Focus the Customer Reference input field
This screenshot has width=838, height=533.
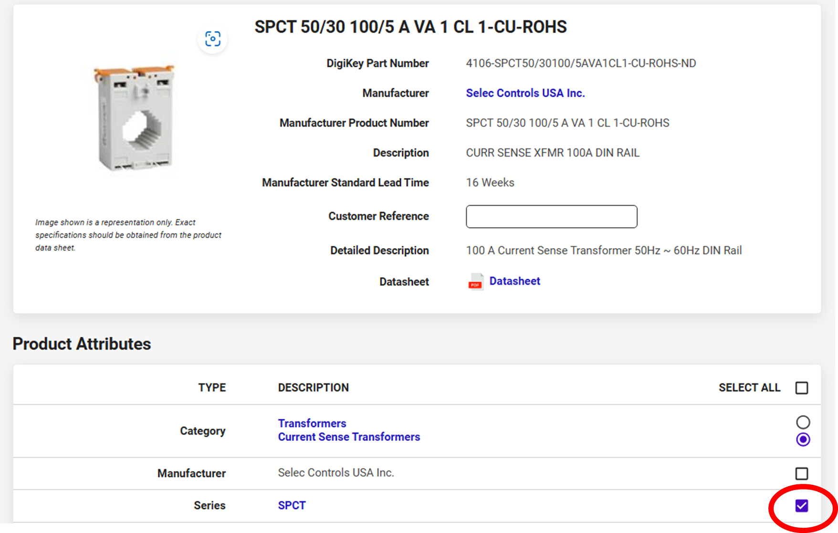pyautogui.click(x=551, y=217)
